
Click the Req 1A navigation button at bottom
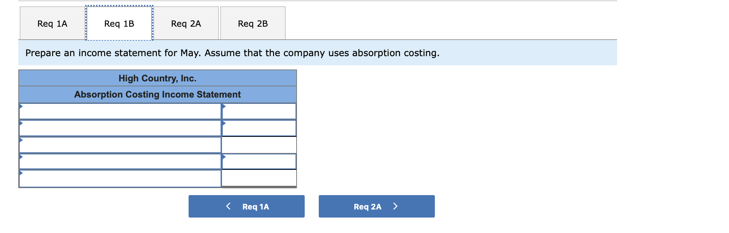coord(246,206)
